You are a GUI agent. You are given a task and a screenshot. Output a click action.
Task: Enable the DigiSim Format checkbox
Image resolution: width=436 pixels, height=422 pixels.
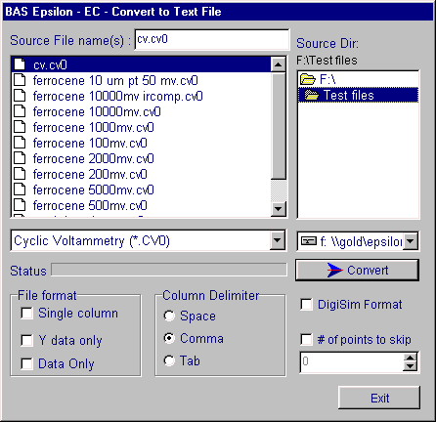[x=306, y=305]
